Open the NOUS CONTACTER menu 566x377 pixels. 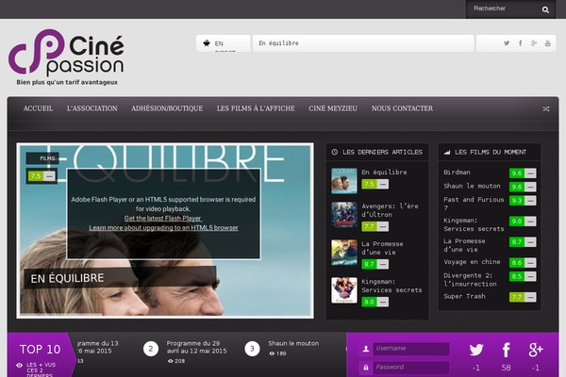(402, 108)
